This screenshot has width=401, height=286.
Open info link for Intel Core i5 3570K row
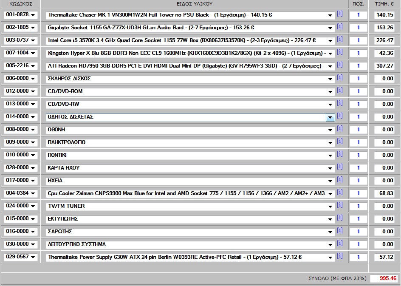click(340, 39)
